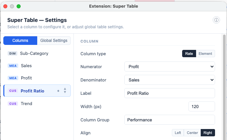Screen dimensions: 227x140
Task: Open the Denominator dropdown showing Sales
Action: tap(170, 80)
